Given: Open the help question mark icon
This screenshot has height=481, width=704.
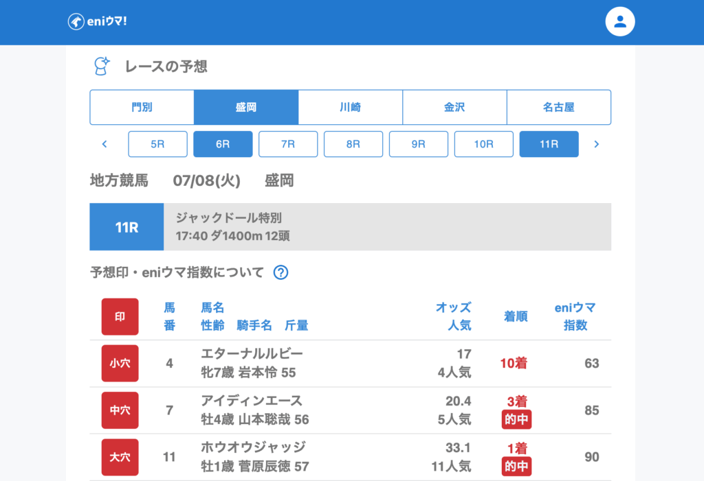Looking at the screenshot, I should pos(280,272).
